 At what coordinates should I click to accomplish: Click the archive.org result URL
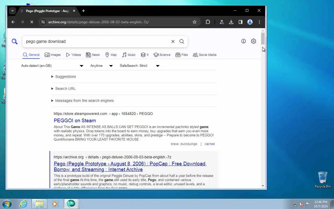[x=112, y=157]
